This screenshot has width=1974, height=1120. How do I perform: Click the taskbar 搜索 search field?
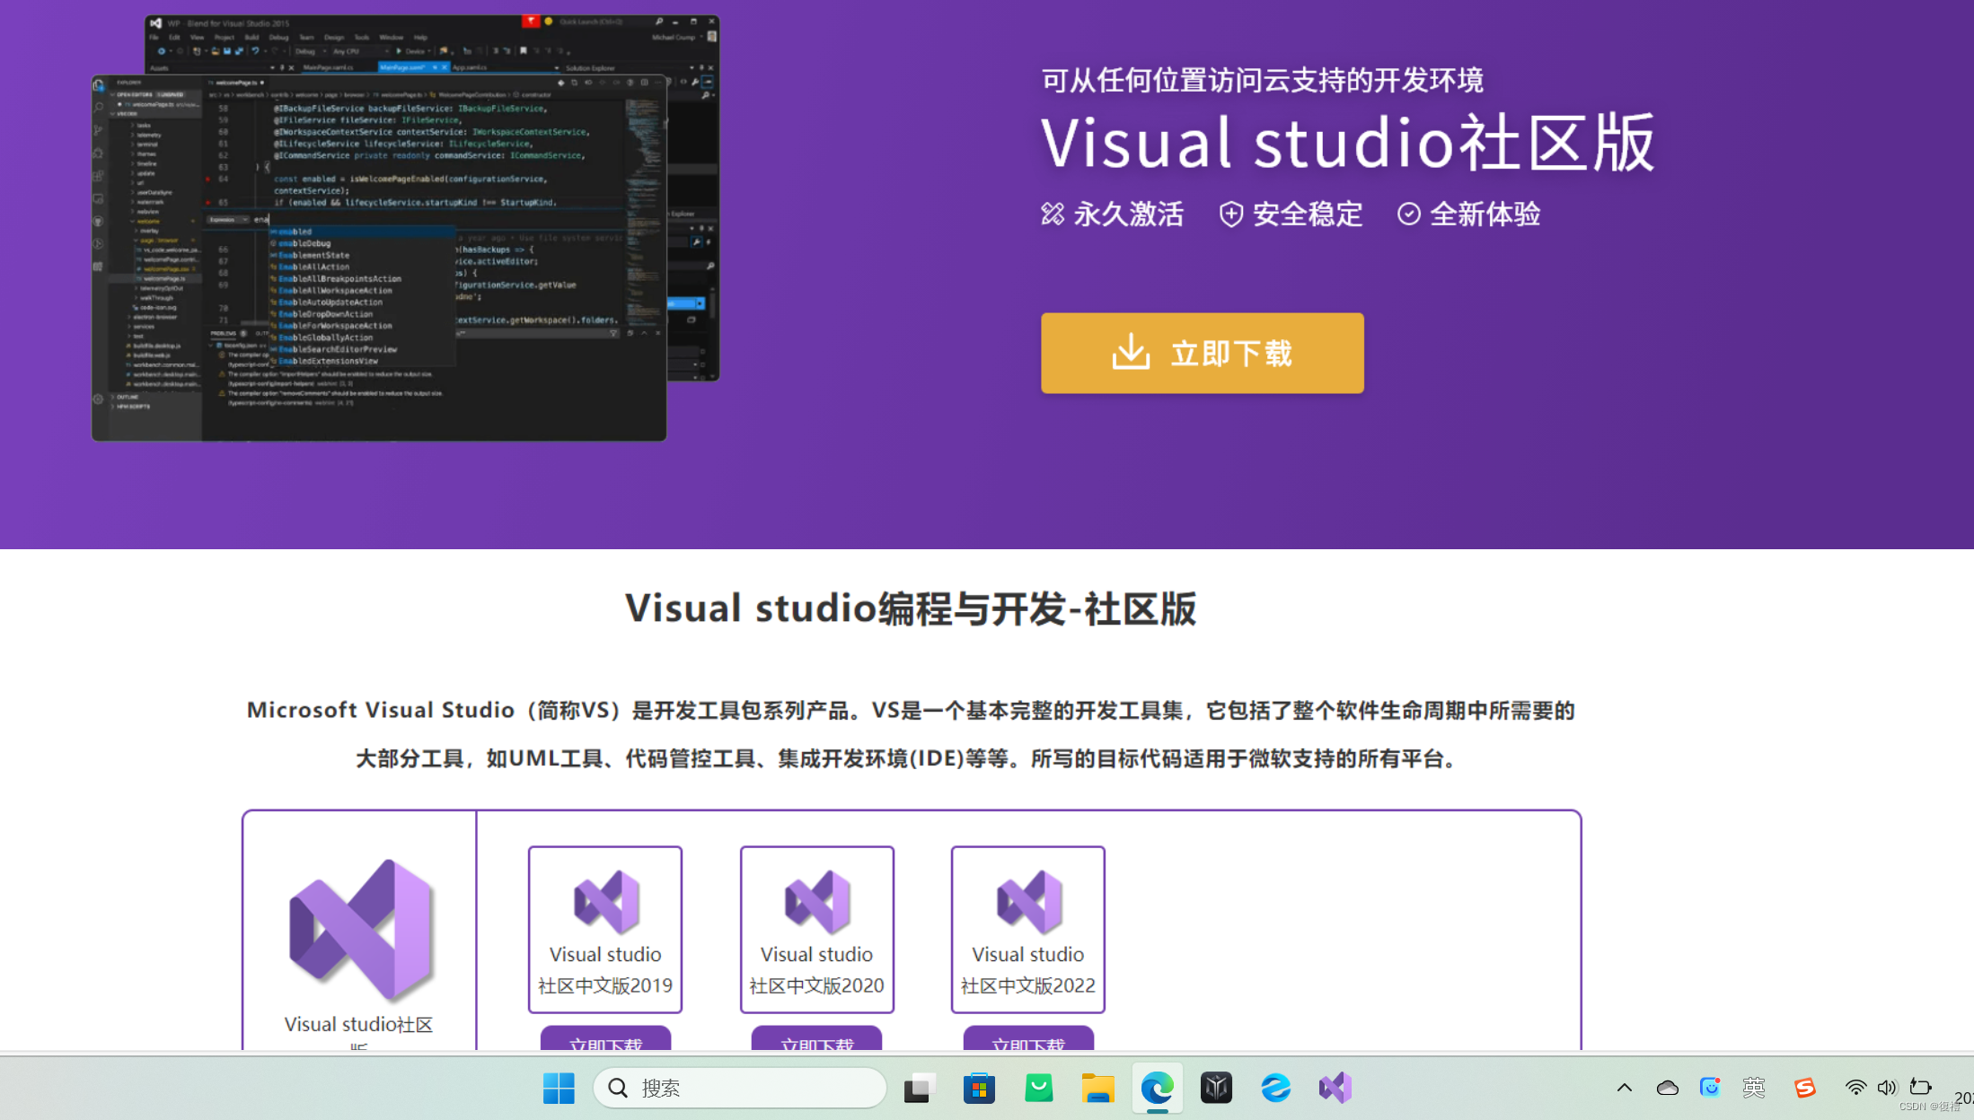coord(740,1088)
